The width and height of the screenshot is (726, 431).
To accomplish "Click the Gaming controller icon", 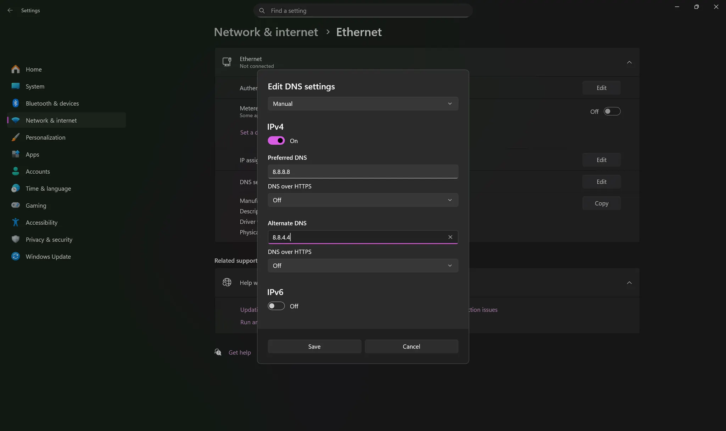I will tap(16, 205).
